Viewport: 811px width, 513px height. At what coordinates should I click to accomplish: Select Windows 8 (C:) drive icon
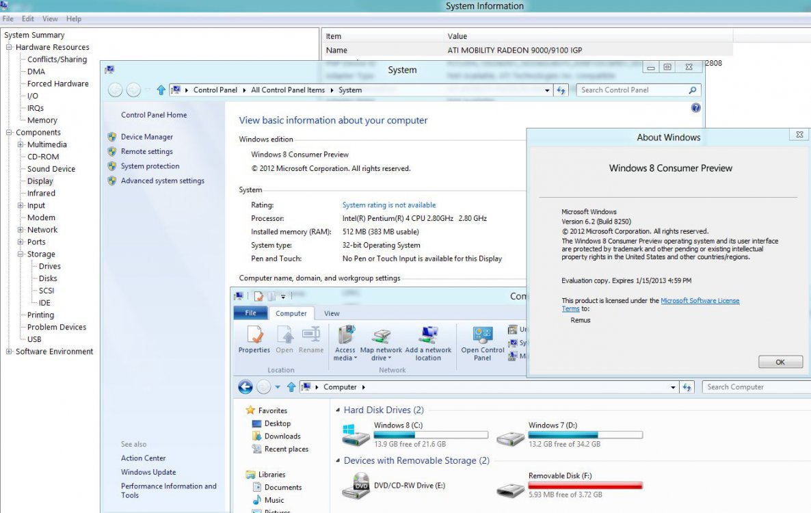click(x=355, y=435)
